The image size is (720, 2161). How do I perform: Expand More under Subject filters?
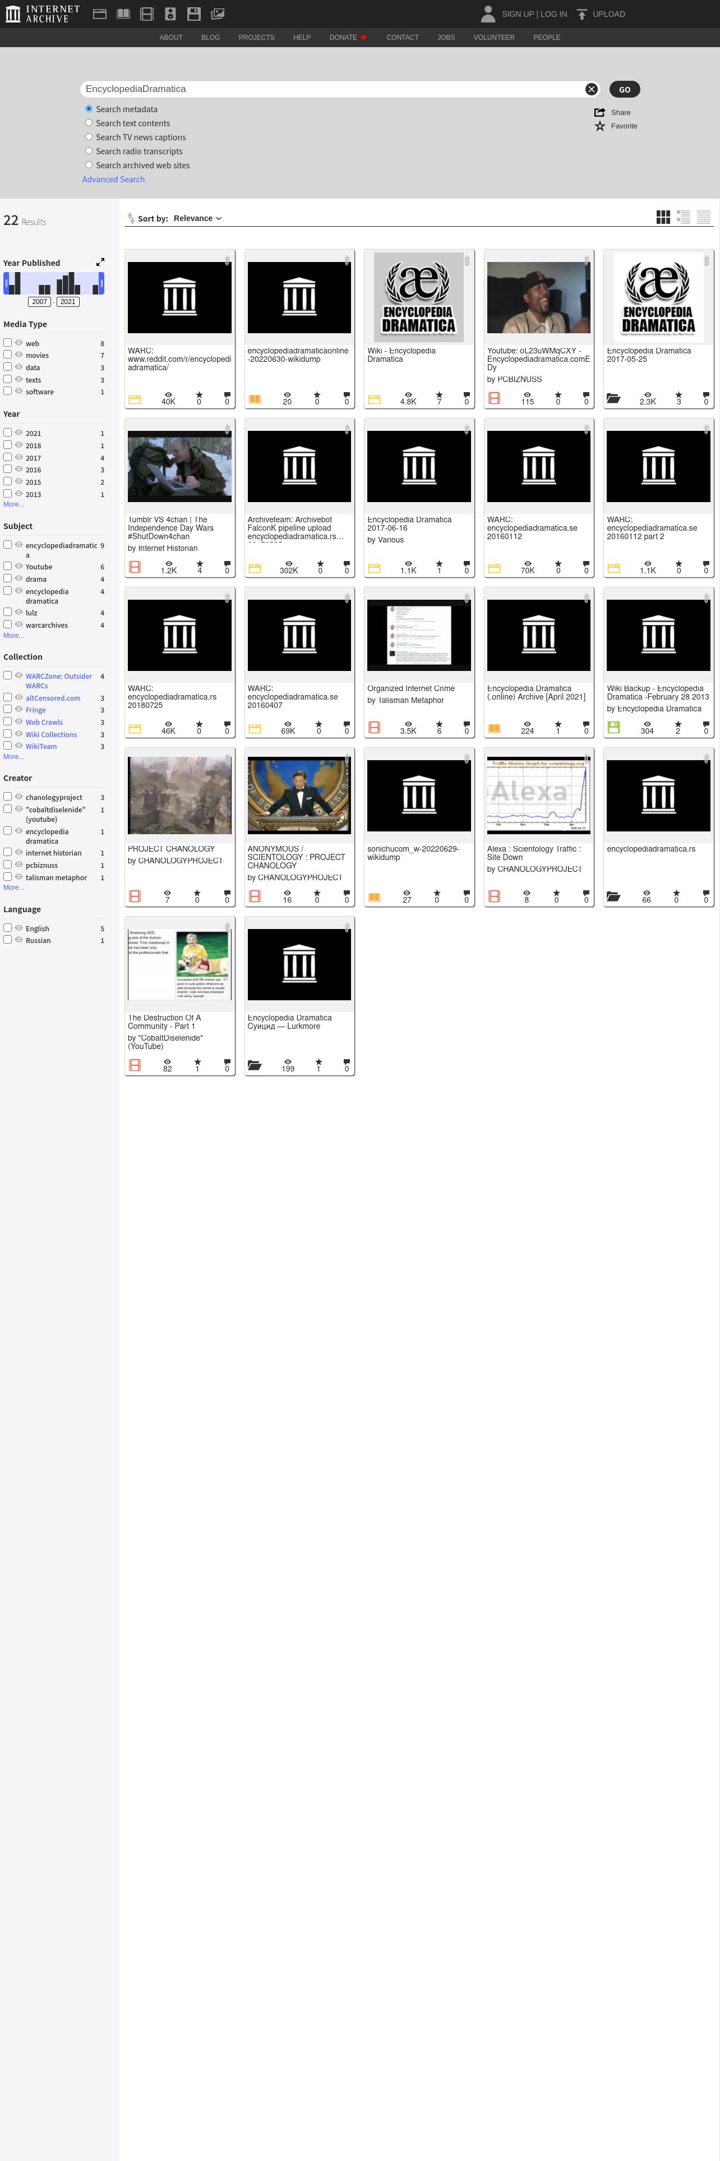13,635
